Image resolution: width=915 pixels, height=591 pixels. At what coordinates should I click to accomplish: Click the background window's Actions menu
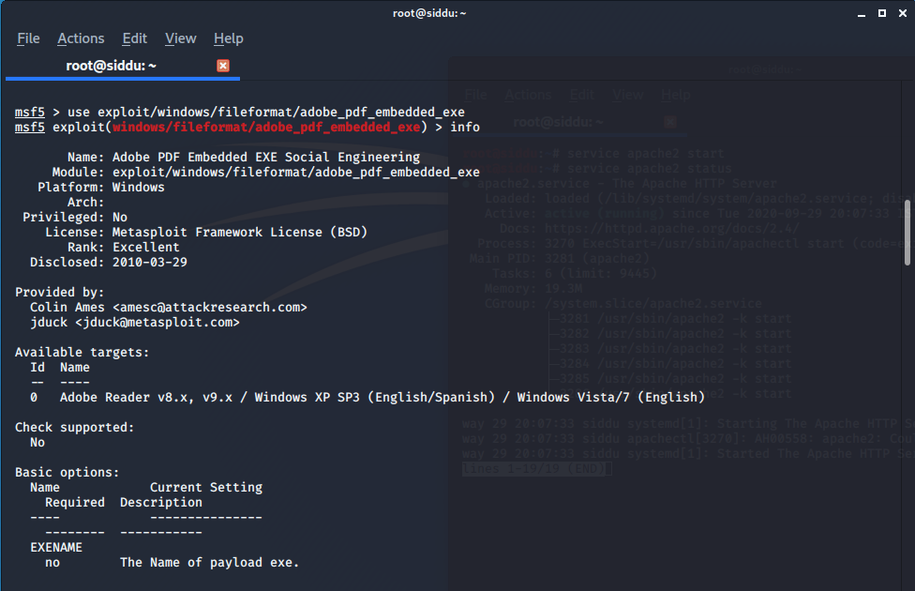[528, 95]
